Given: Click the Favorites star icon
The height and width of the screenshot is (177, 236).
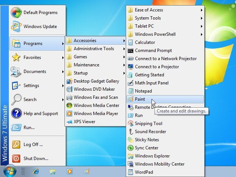Looking at the screenshot, I should 16,58.
